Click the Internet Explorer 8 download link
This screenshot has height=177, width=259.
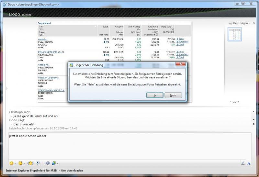point(44,171)
